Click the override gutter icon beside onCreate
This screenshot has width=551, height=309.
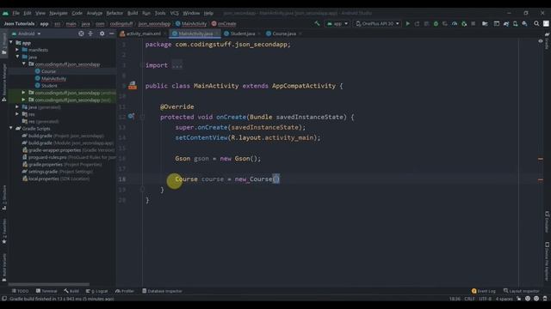click(132, 116)
